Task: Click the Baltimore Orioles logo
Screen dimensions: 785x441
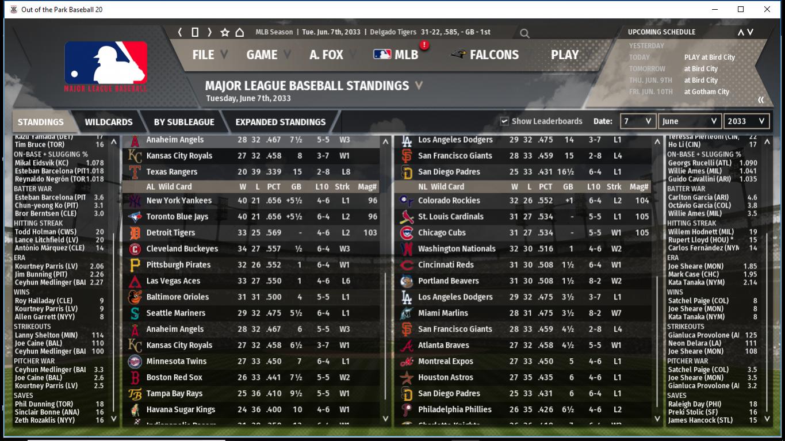Action: pyautogui.click(x=135, y=297)
